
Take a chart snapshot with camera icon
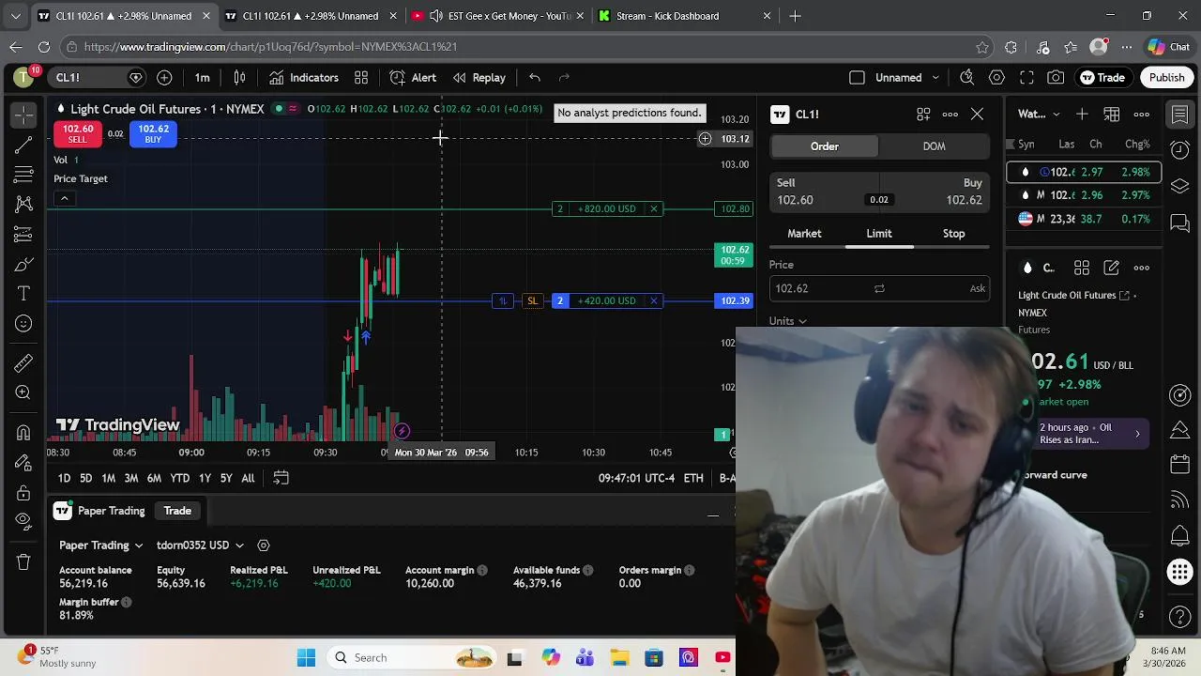1057,78
